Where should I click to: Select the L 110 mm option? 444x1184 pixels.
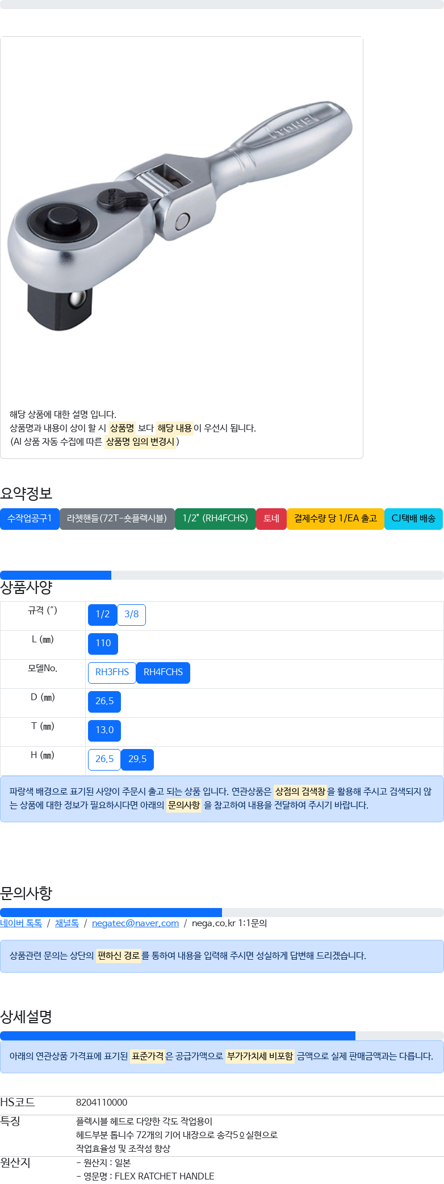point(103,643)
